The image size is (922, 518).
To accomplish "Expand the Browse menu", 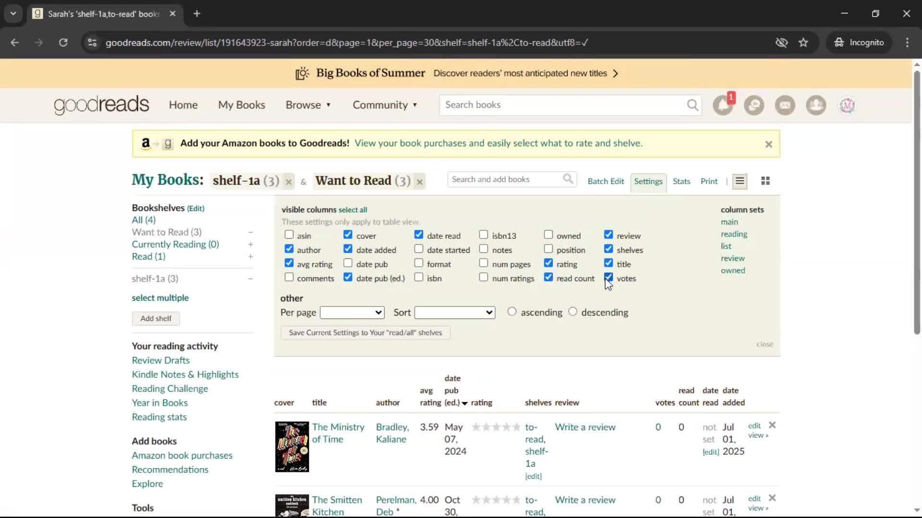I will [308, 105].
